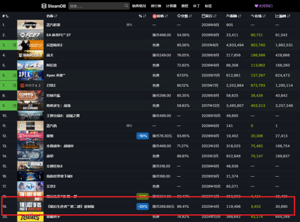Toggle the green list icon for Apex row
Screen dimensions: 300x222
point(14,75)
